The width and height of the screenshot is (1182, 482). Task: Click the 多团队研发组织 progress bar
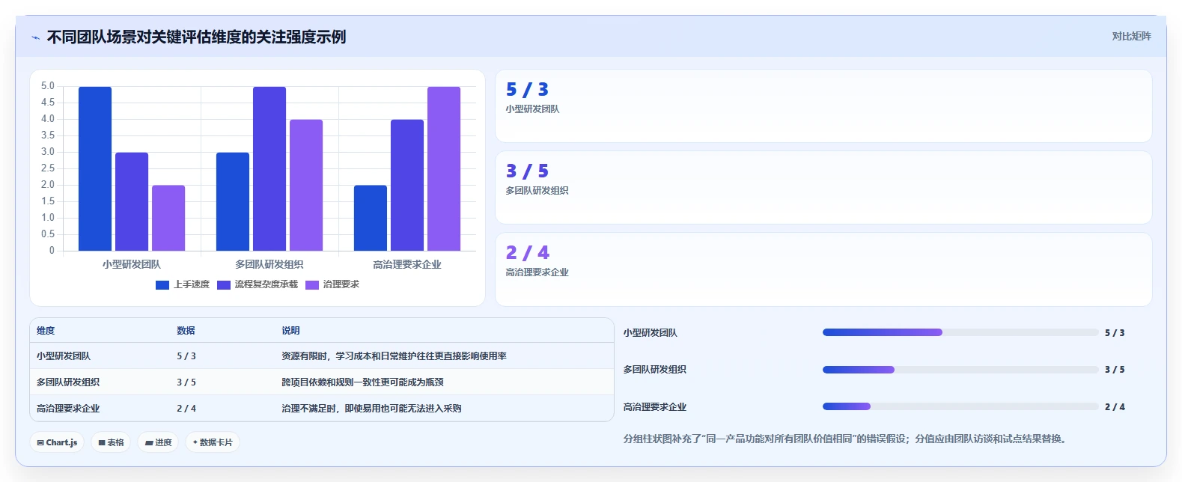960,370
